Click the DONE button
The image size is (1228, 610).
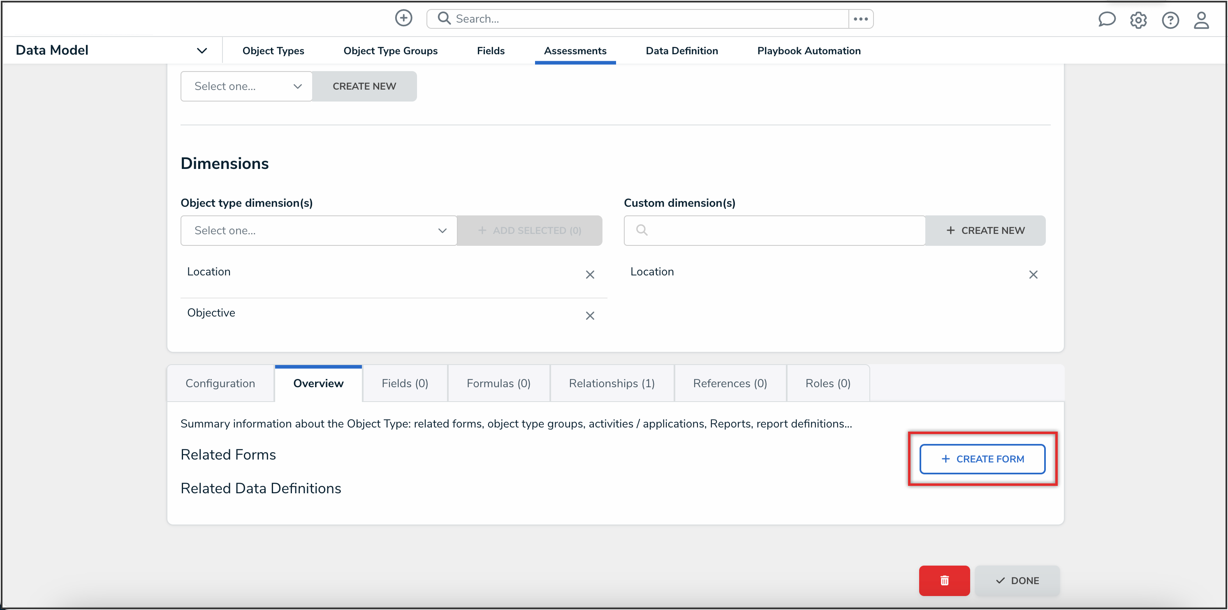1018,580
